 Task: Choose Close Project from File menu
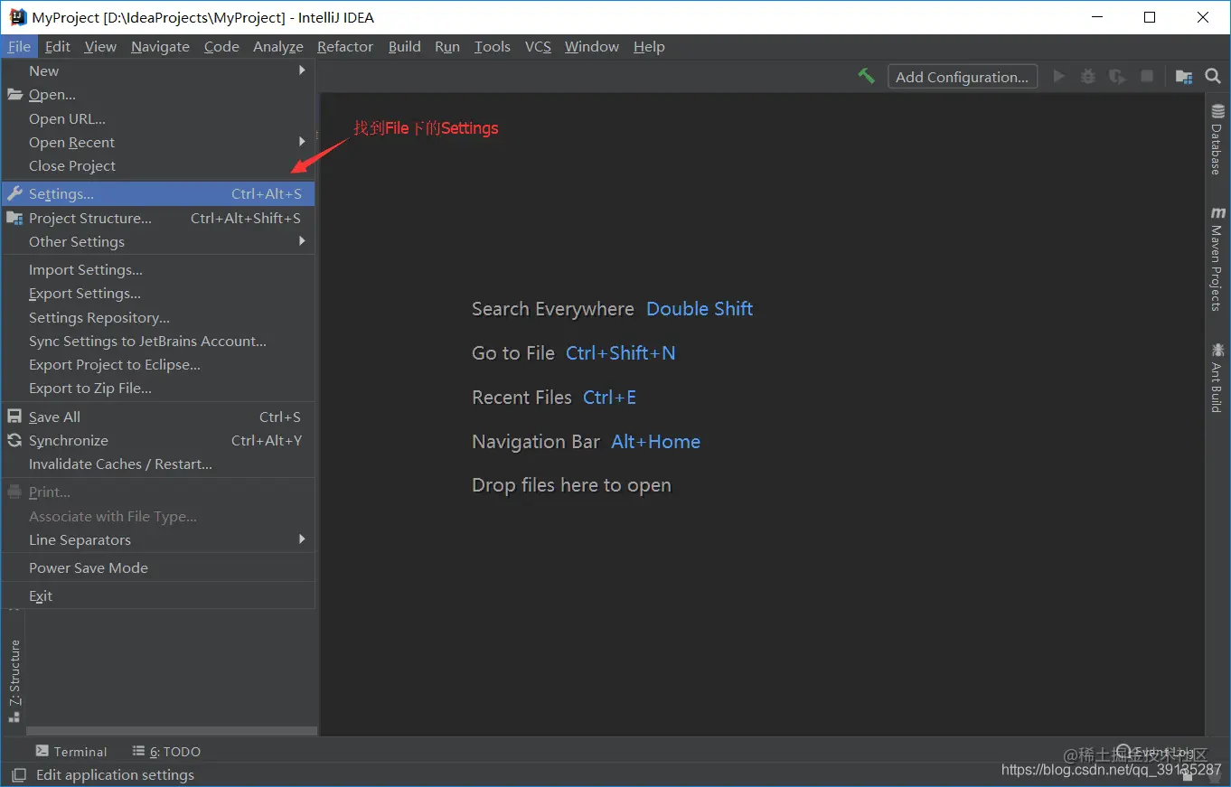pyautogui.click(x=158, y=165)
